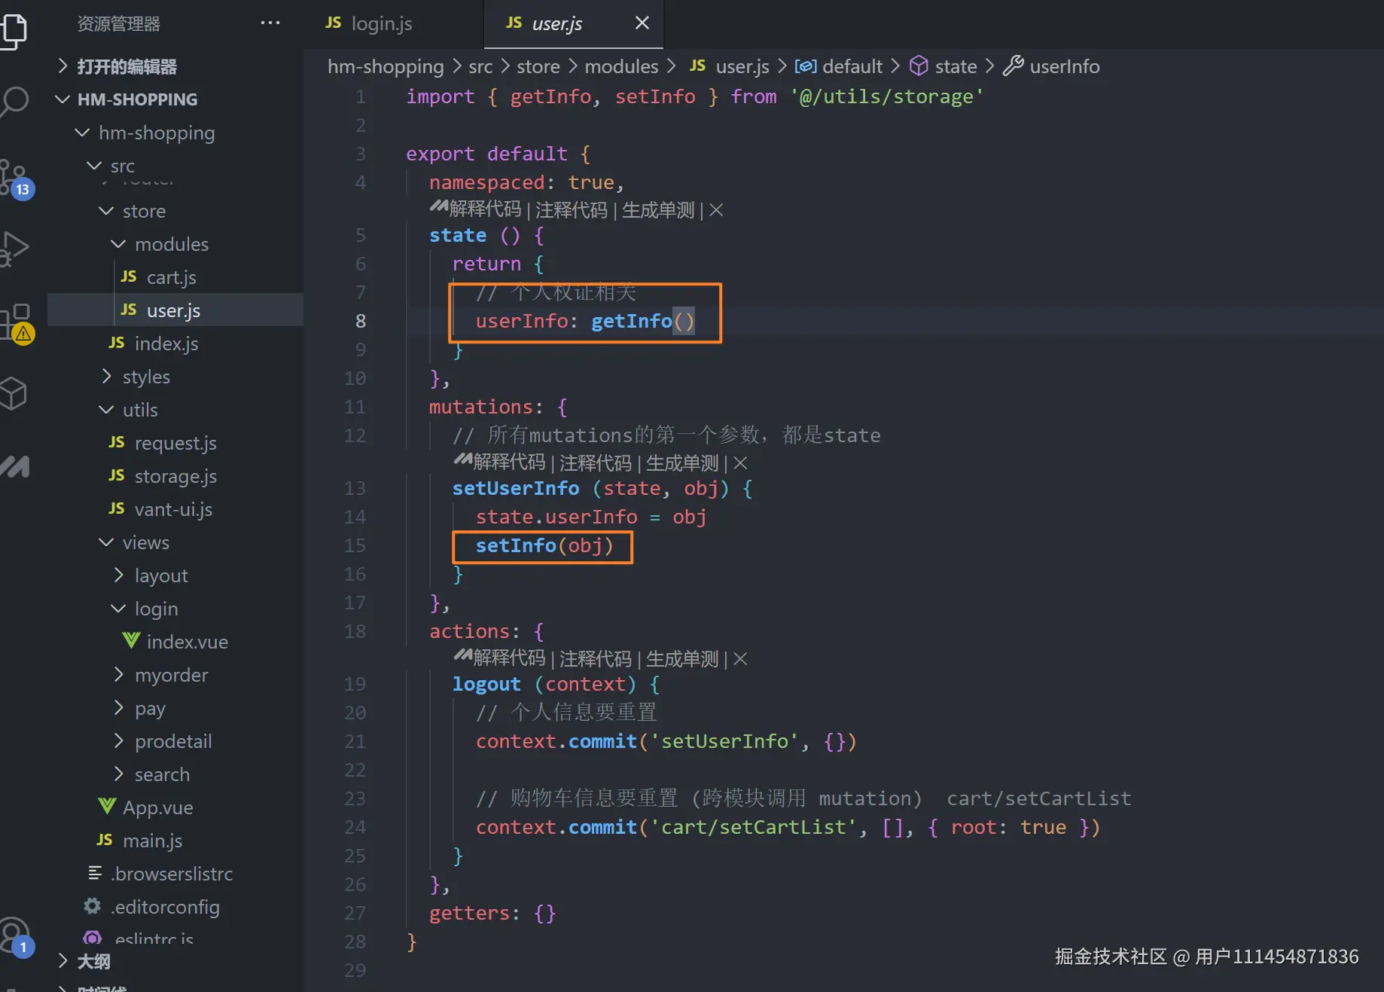Open index.vue under the login folder
1384x992 pixels.
[x=175, y=642]
